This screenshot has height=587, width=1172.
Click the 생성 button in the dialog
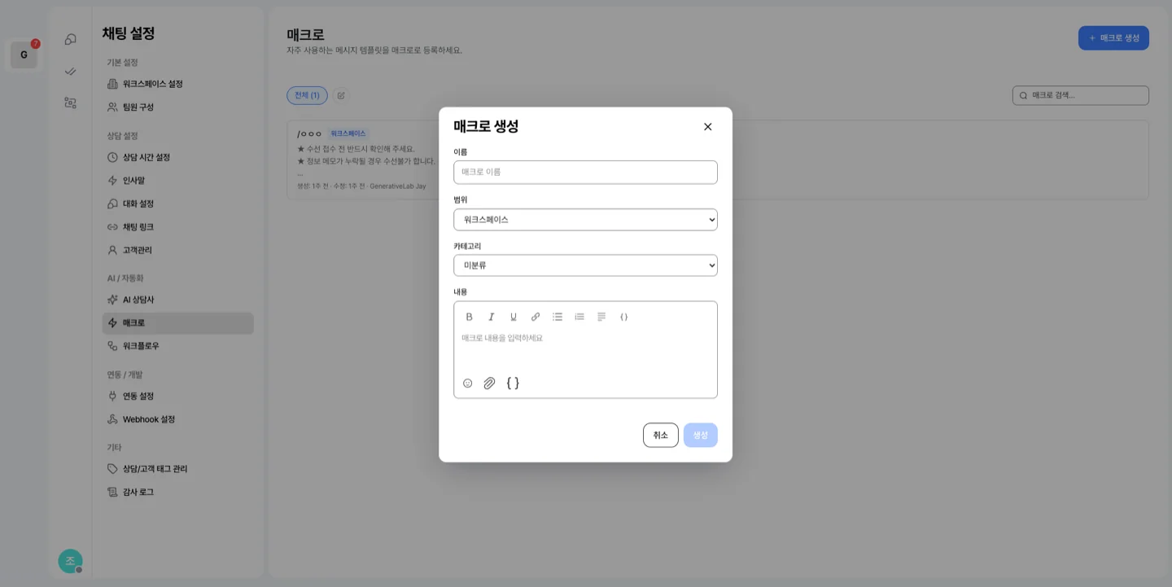point(701,435)
